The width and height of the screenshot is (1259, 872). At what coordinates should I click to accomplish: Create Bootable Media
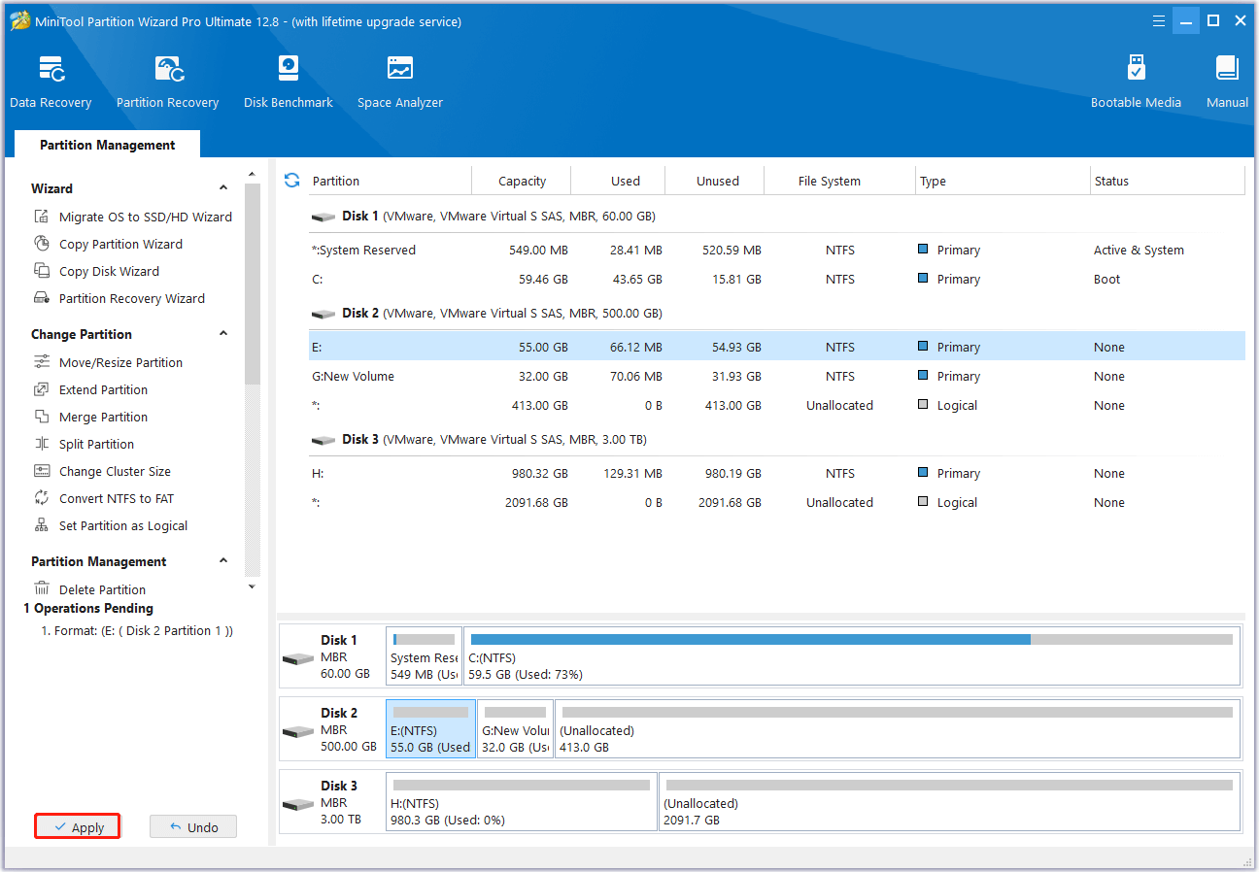(1136, 82)
